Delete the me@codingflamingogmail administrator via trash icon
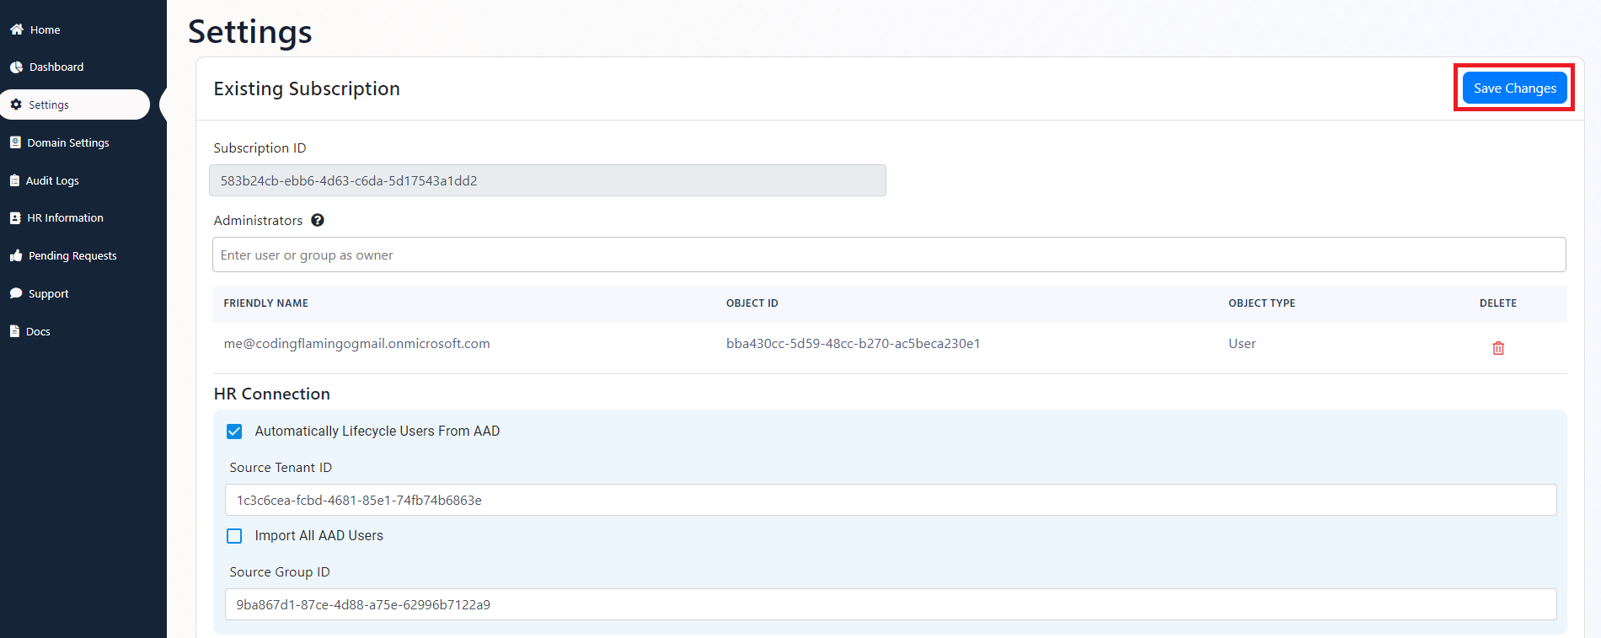The image size is (1601, 638). click(x=1498, y=348)
